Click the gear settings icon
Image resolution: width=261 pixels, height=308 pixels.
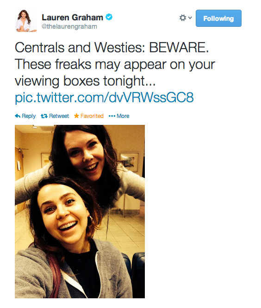[x=183, y=18]
